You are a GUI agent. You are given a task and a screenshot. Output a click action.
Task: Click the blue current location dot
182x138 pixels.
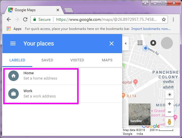point(146,48)
